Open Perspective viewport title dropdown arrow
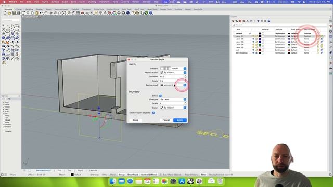Screen dimensions: 333x187 [x=40, y=17]
